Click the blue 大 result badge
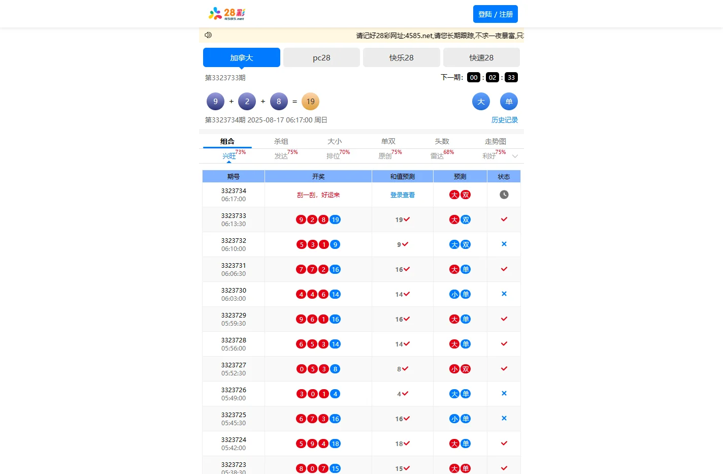Image resolution: width=723 pixels, height=474 pixels. pos(481,102)
